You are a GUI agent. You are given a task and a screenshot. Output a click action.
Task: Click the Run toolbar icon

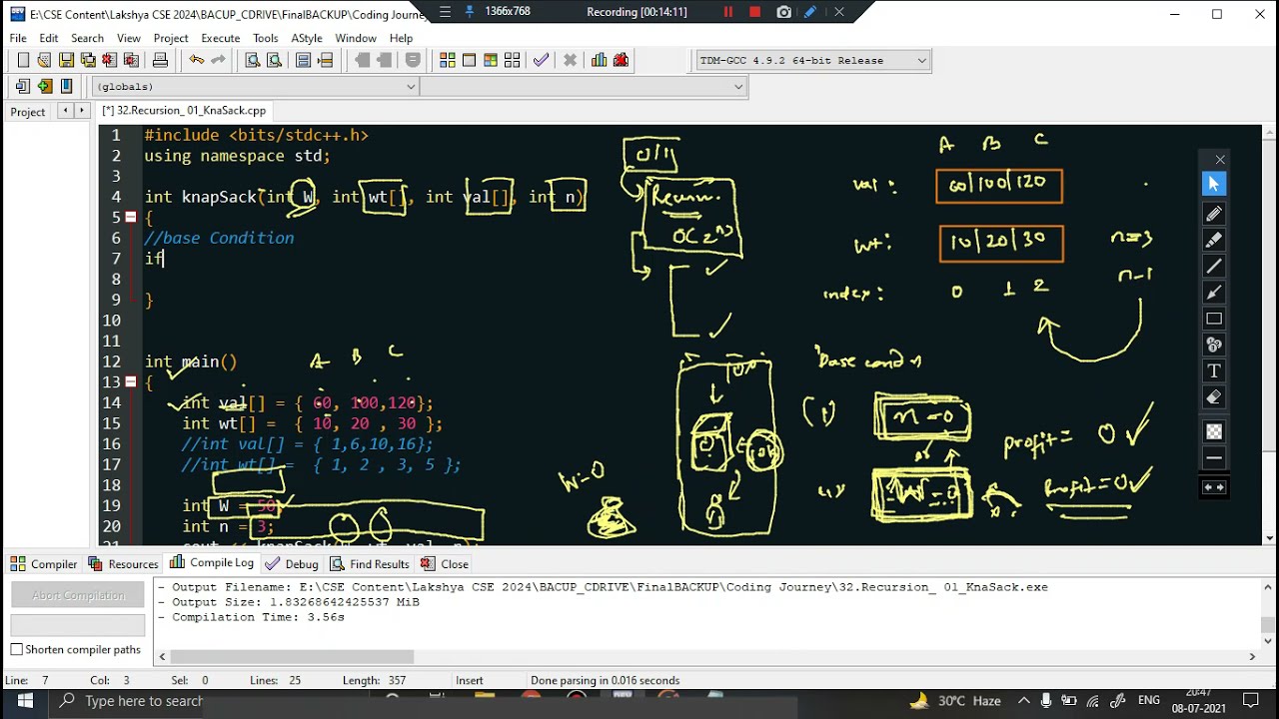click(x=469, y=60)
